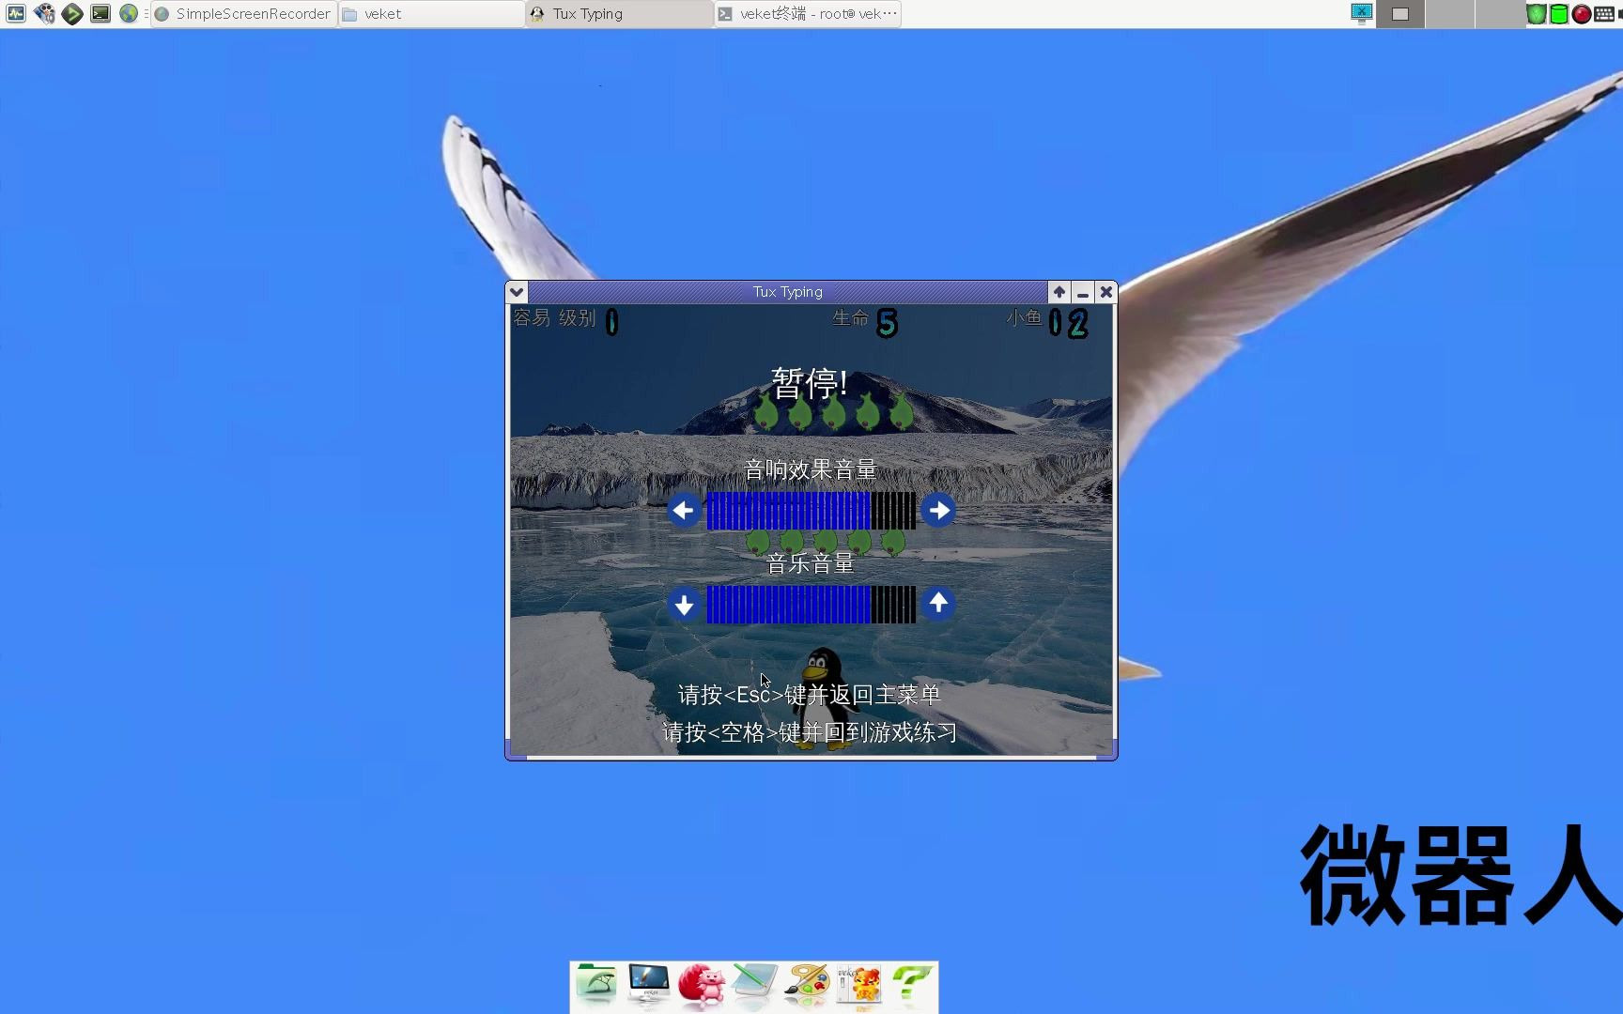This screenshot has height=1014, width=1623.
Task: Switch to SimpleScreenRecorder taskbar entry
Action: click(243, 14)
